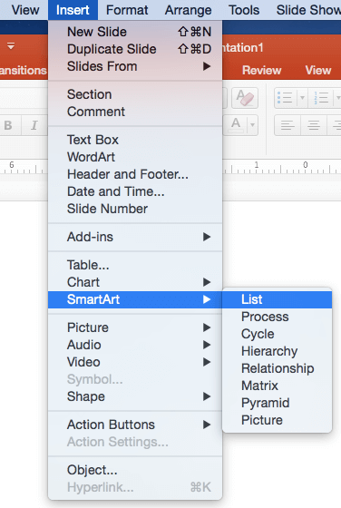
Task: Open bulleted list dropdown arrow
Action: tap(303, 98)
